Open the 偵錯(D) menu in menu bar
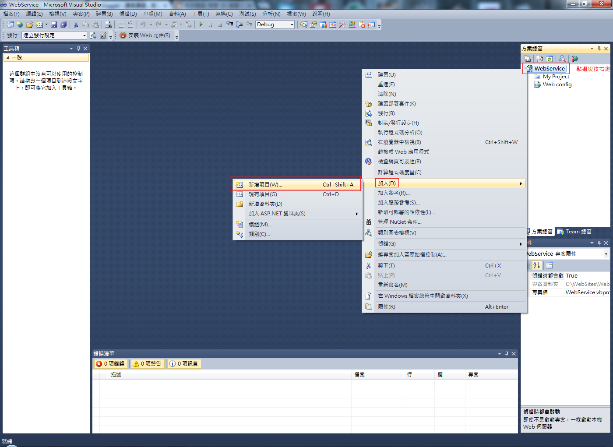 tap(128, 14)
